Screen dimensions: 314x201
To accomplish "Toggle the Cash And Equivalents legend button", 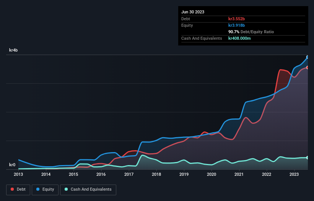I will click(x=88, y=190).
